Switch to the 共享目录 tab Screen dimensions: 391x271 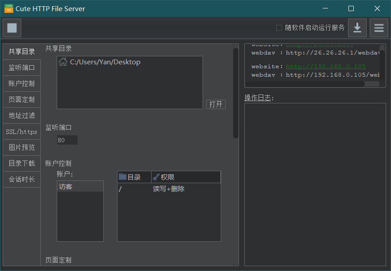pyautogui.click(x=22, y=51)
